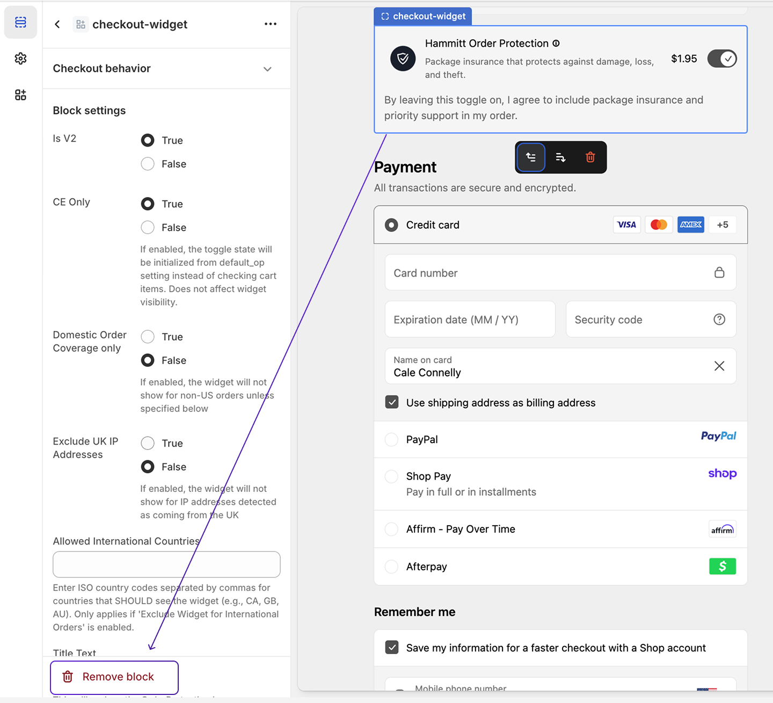The image size is (773, 703).
Task: Click the Allowed International Countries input
Action: tap(166, 564)
